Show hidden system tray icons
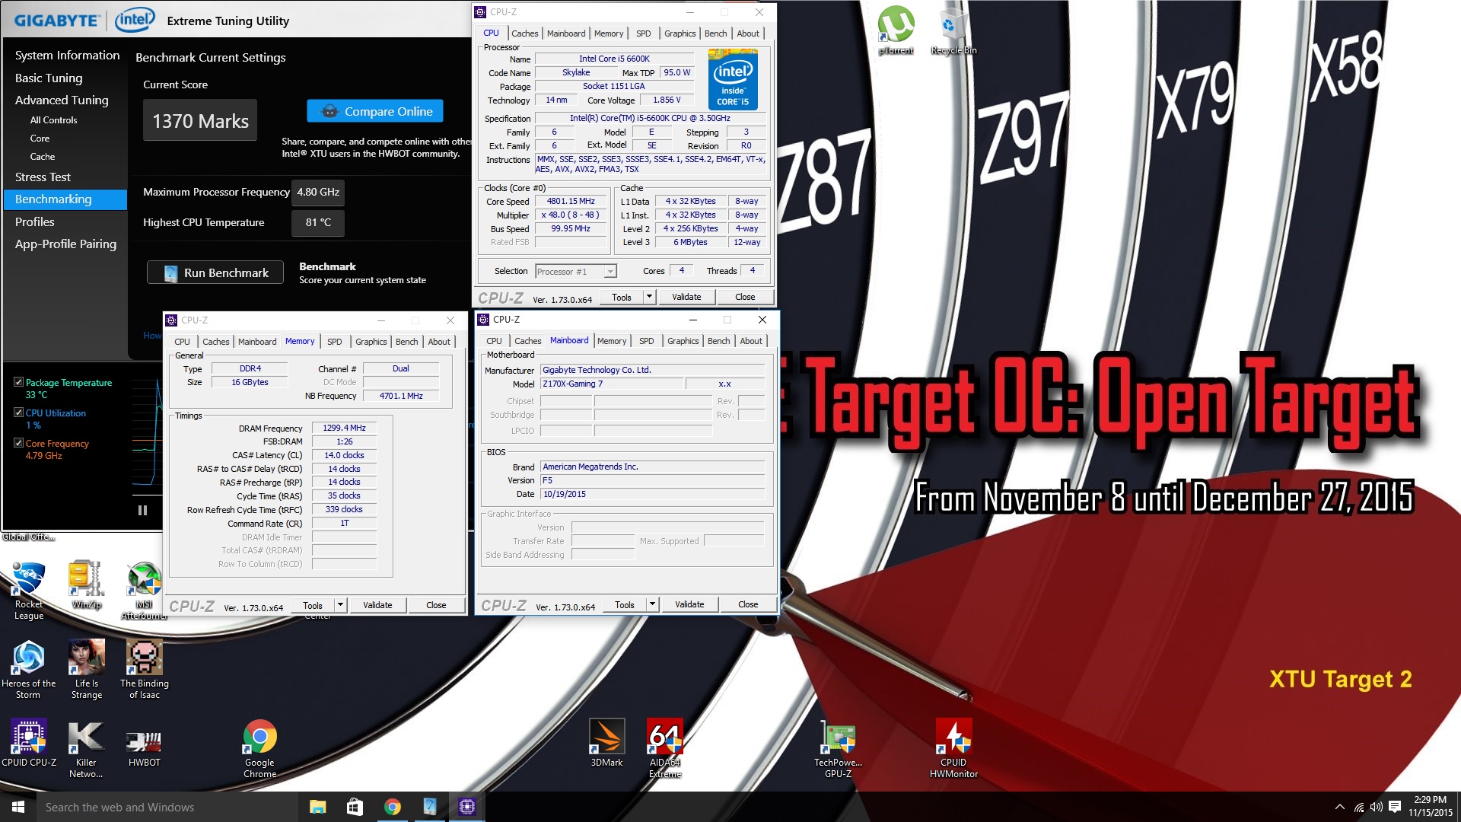 coord(1339,807)
